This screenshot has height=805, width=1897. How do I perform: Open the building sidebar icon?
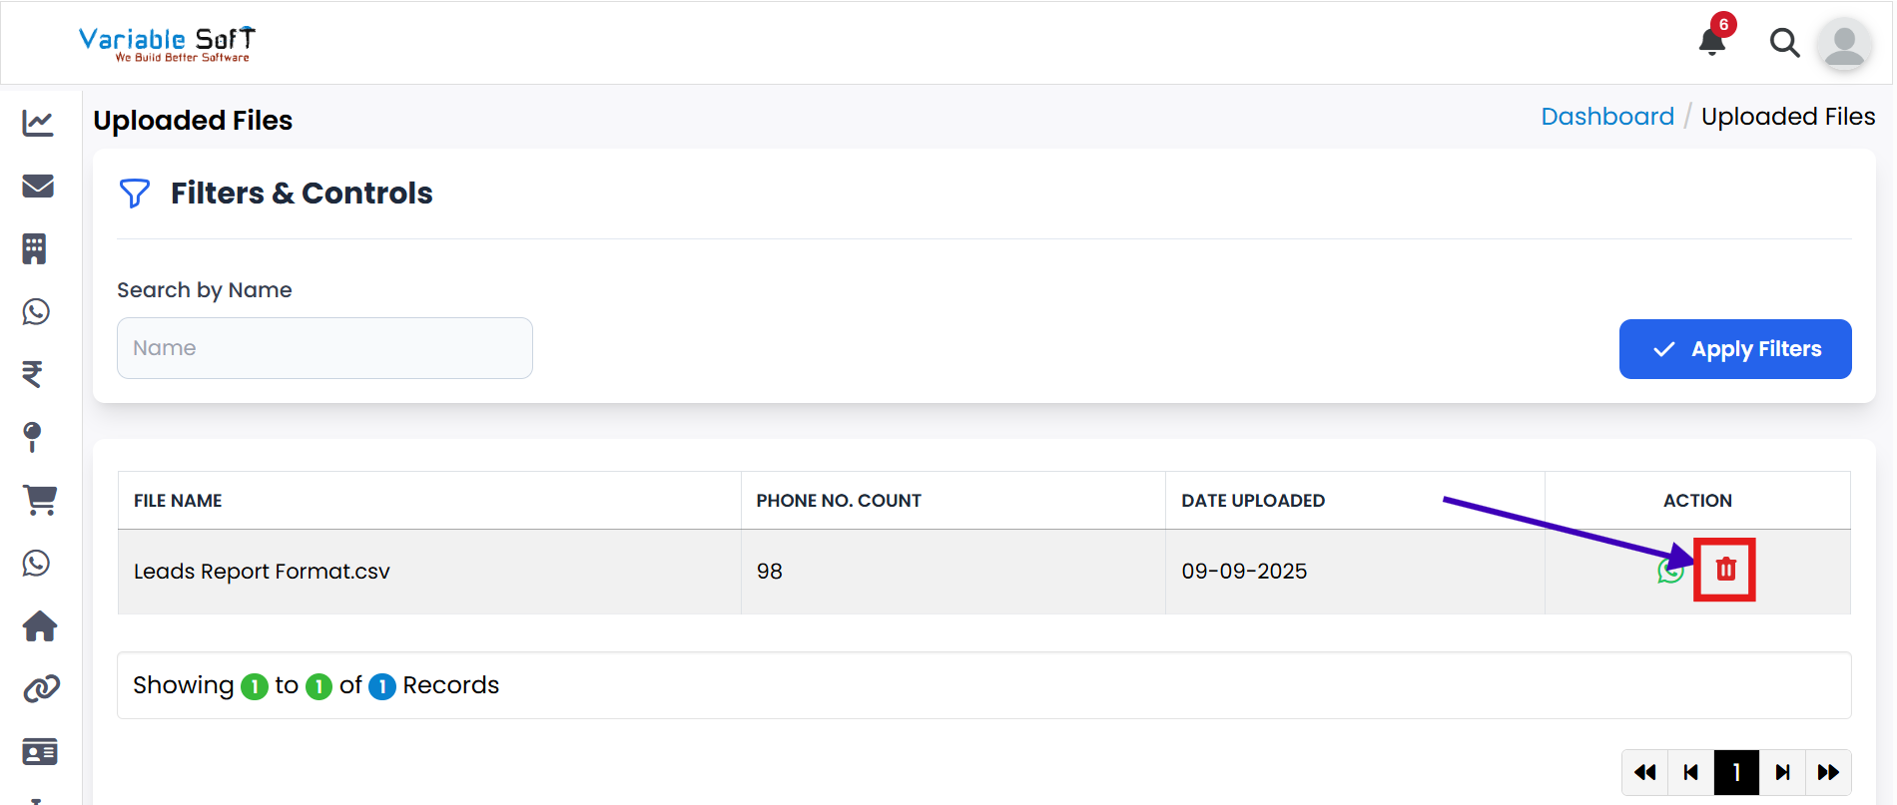(35, 248)
